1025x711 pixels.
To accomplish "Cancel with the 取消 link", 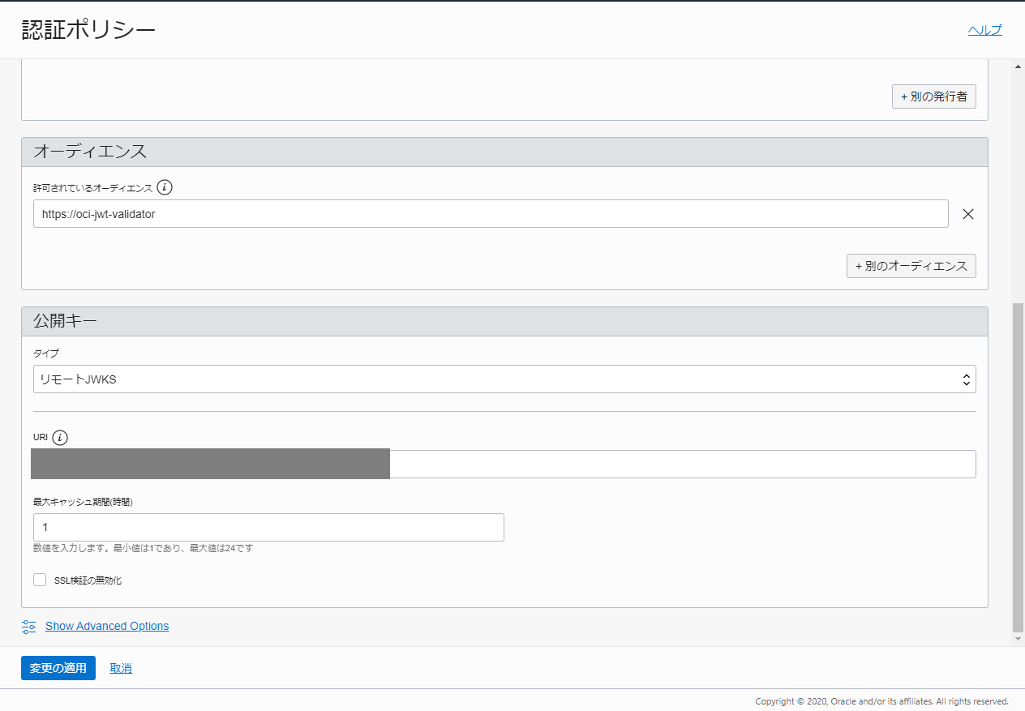I will coord(121,668).
